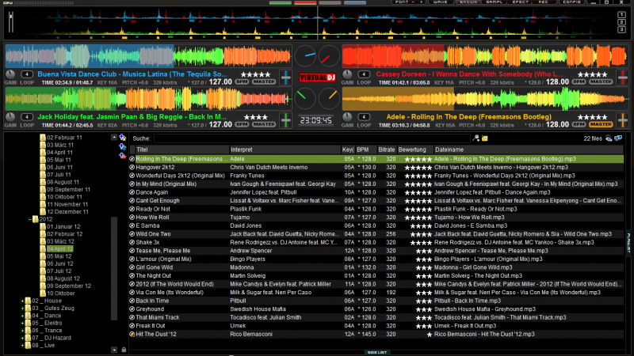Image resolution: width=634 pixels, height=356 pixels.
Task: Adjust the gain knob of Buena Vista deck
Action: tap(10, 74)
